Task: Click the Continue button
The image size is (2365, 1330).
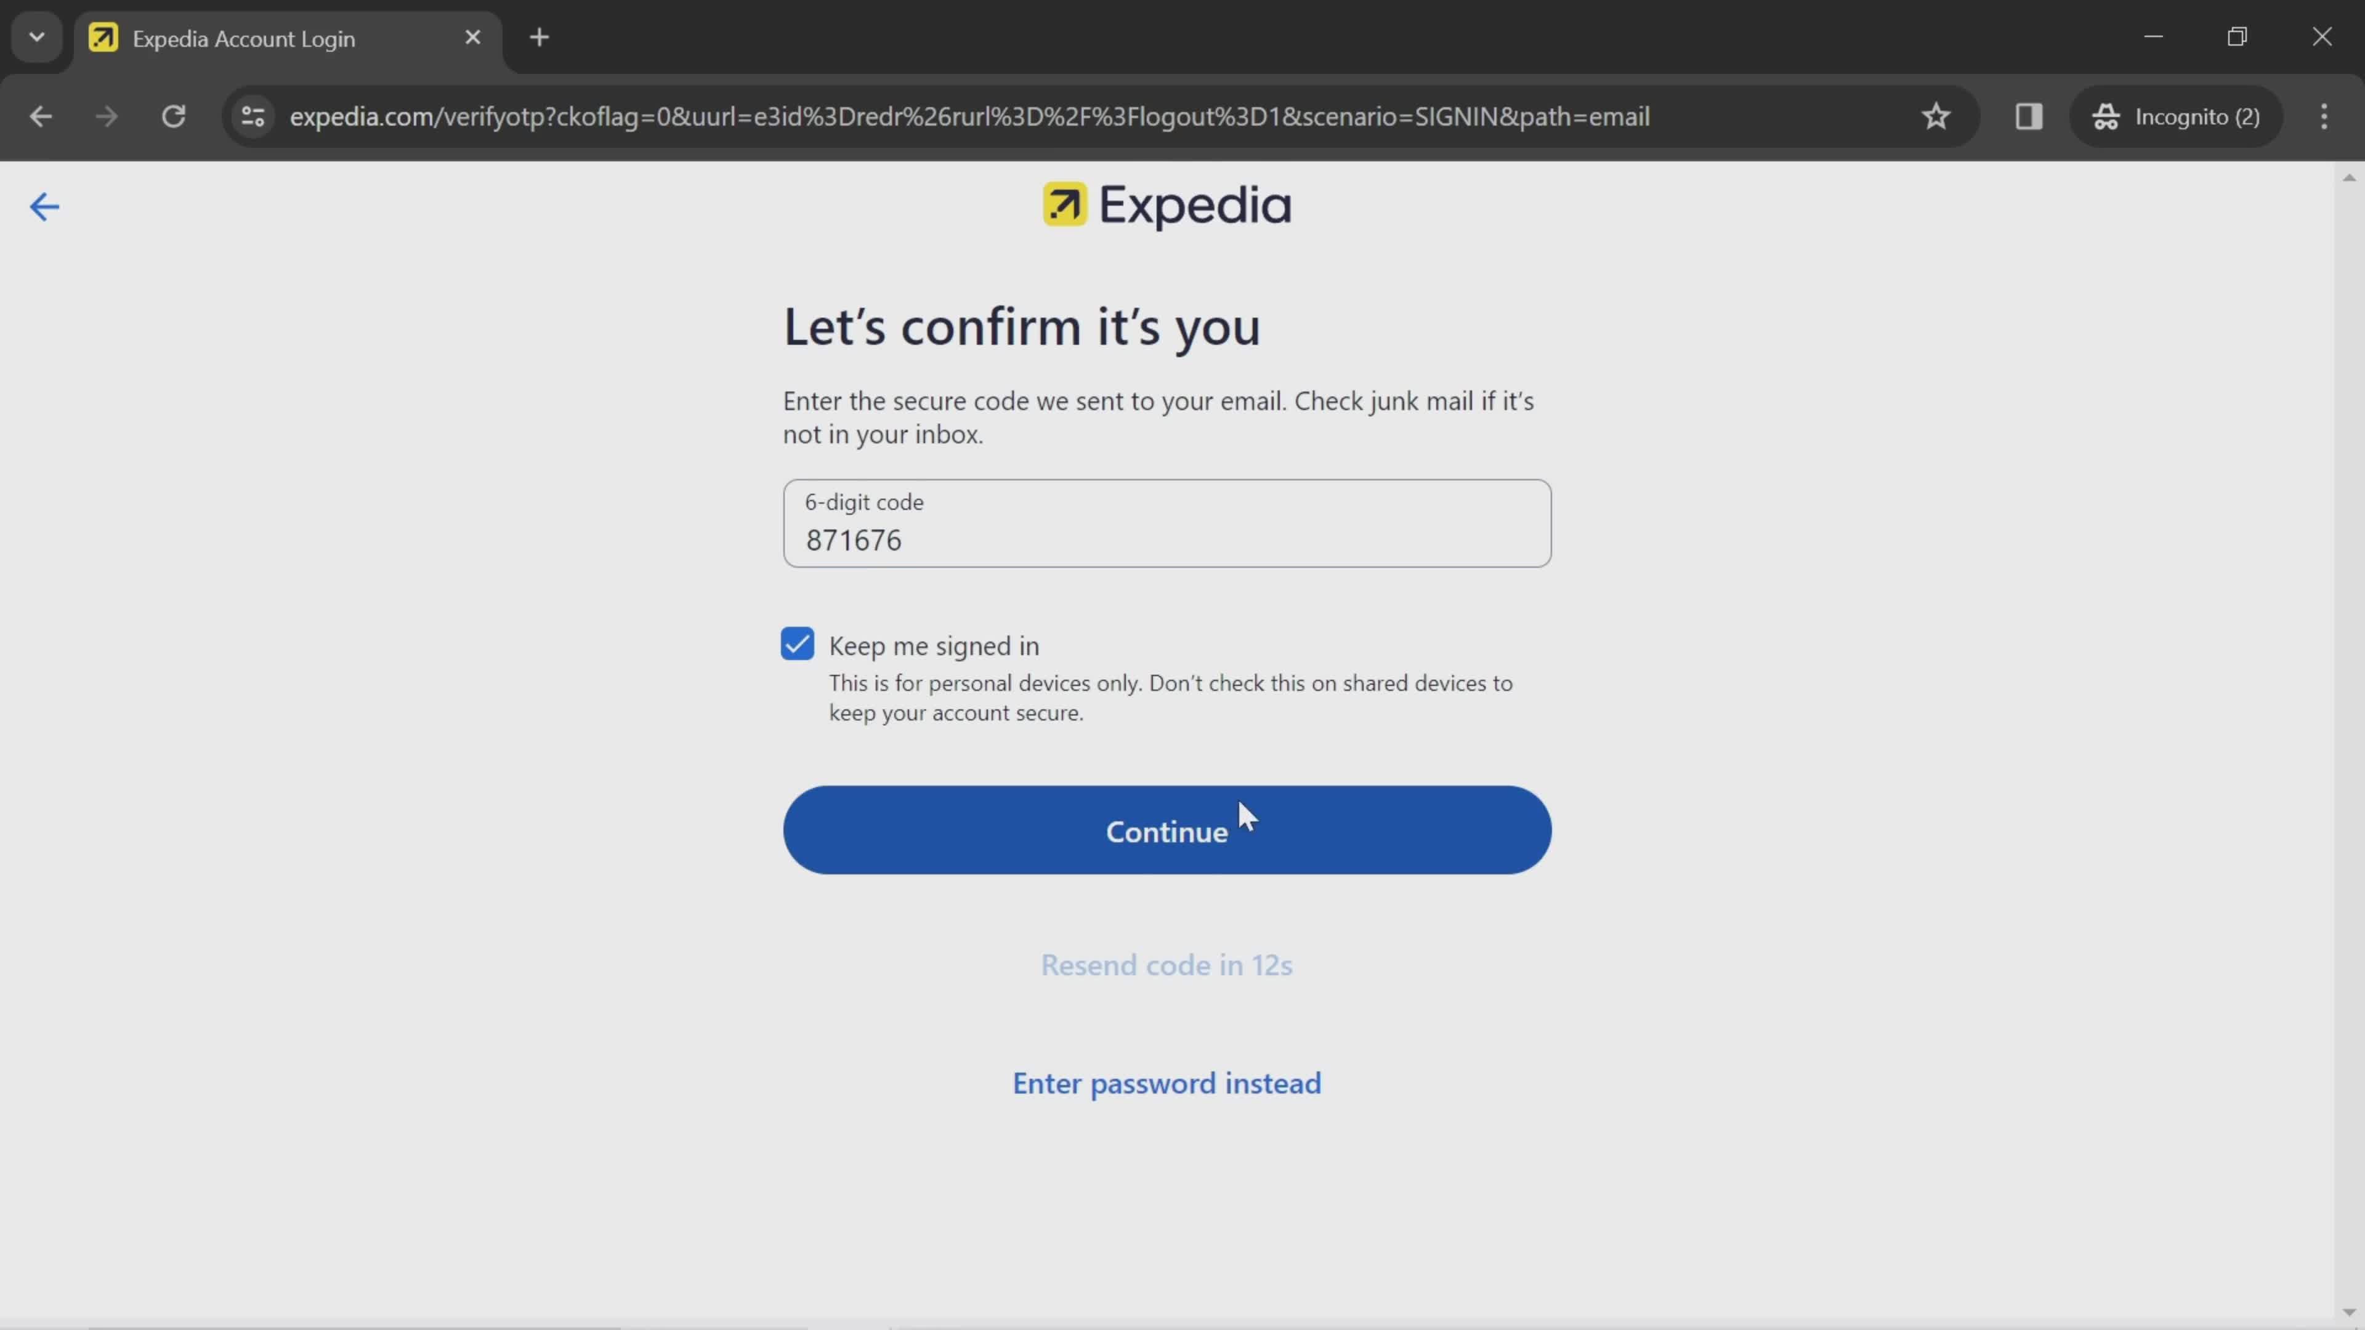Action: (1167, 830)
